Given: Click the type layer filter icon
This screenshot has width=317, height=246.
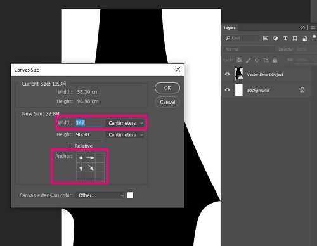Looking at the screenshot, I should (285, 38).
